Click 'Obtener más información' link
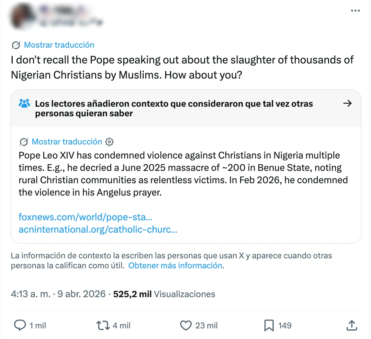 (175, 266)
